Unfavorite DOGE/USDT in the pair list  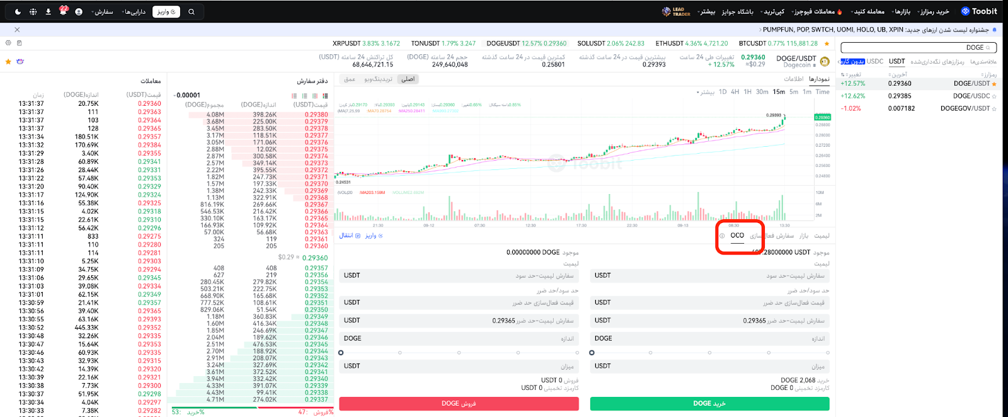[994, 84]
